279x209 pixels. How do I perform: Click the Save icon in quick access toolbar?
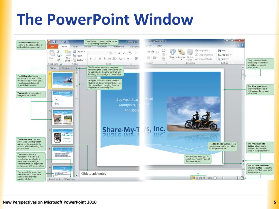[54, 42]
